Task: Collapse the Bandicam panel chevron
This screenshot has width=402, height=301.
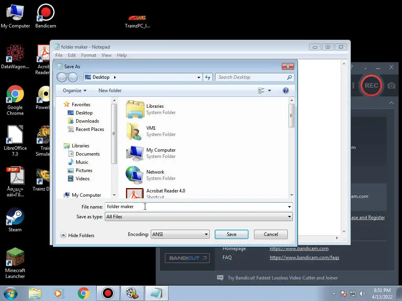Action: (x=391, y=103)
